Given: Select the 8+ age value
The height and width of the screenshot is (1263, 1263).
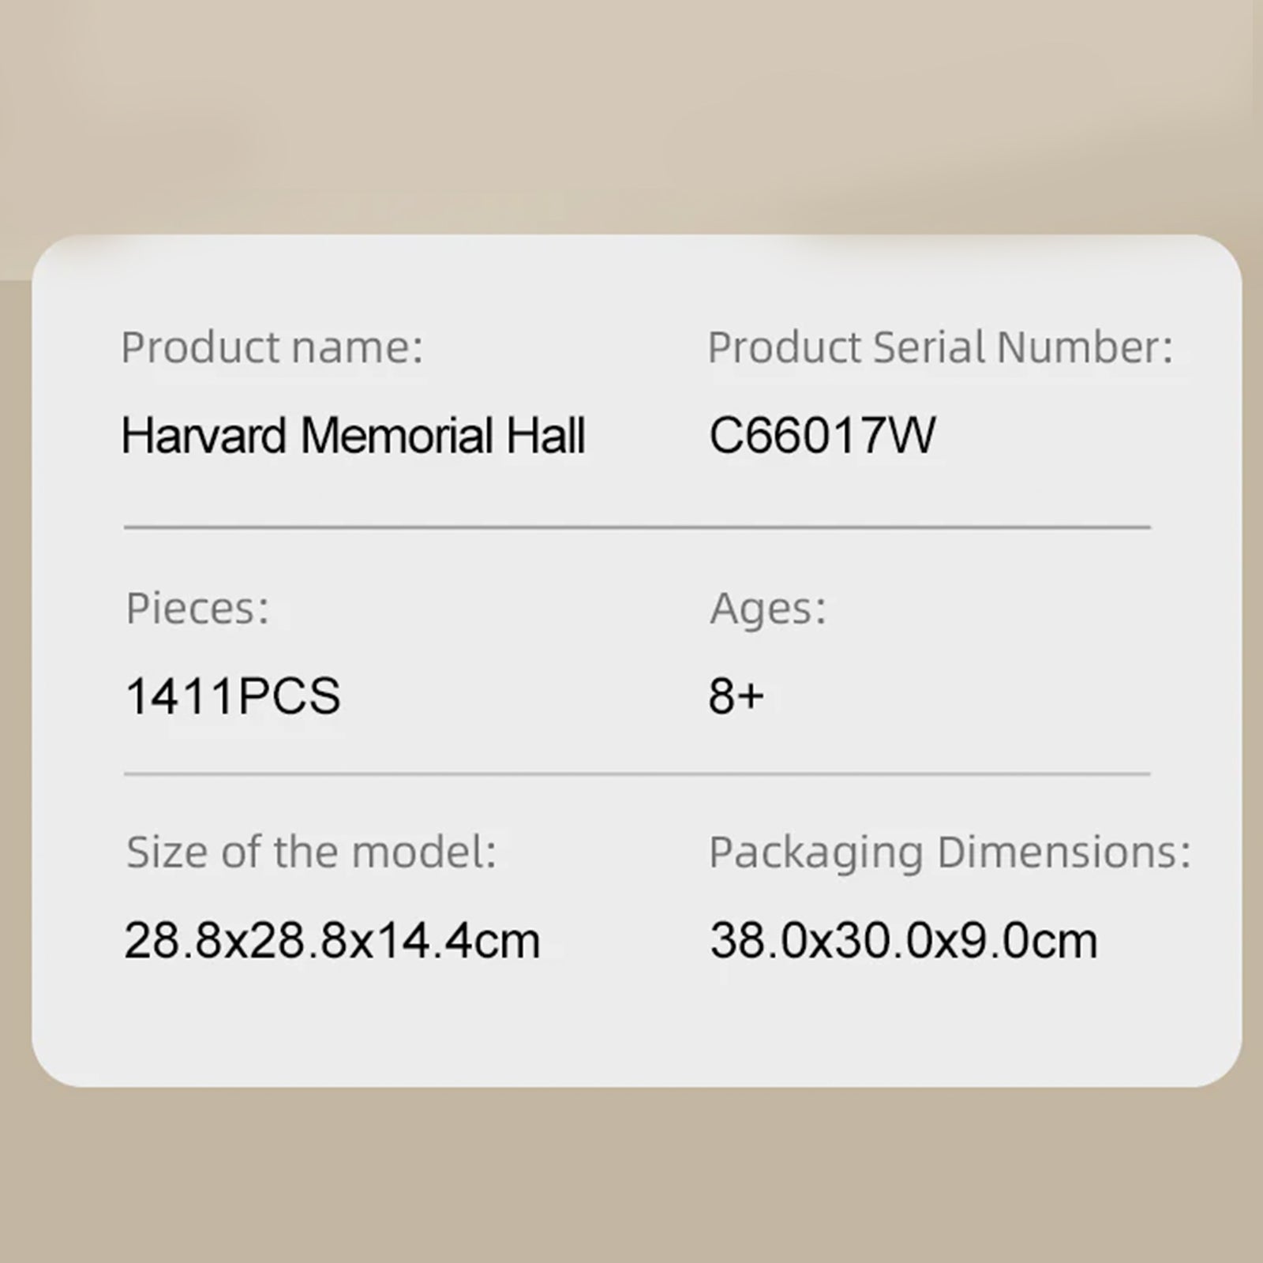Looking at the screenshot, I should click(x=736, y=696).
